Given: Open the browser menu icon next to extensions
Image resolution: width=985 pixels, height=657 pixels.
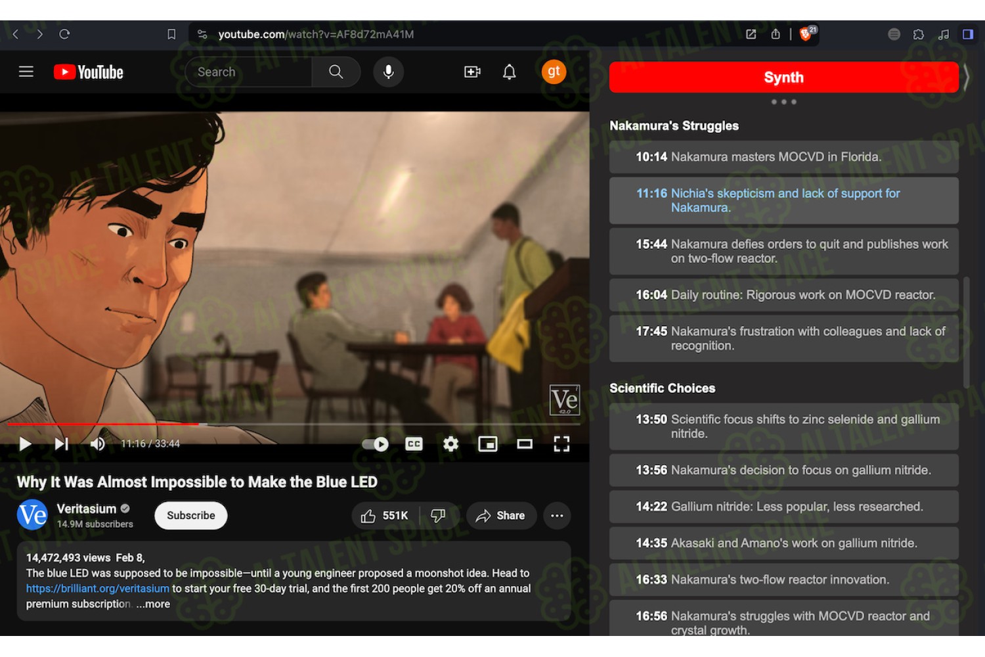Looking at the screenshot, I should (894, 34).
